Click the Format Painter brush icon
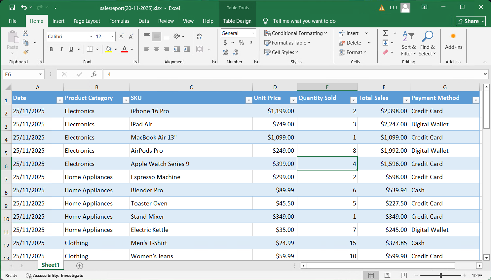The height and width of the screenshot is (280, 491). click(x=25, y=52)
